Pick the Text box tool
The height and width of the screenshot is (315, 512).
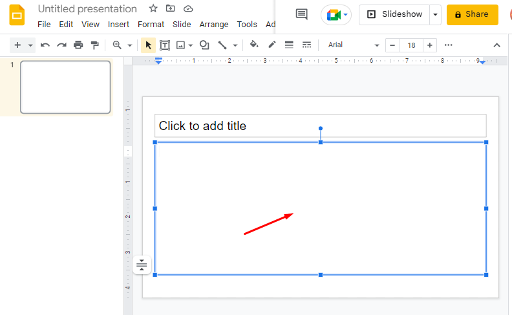click(165, 45)
